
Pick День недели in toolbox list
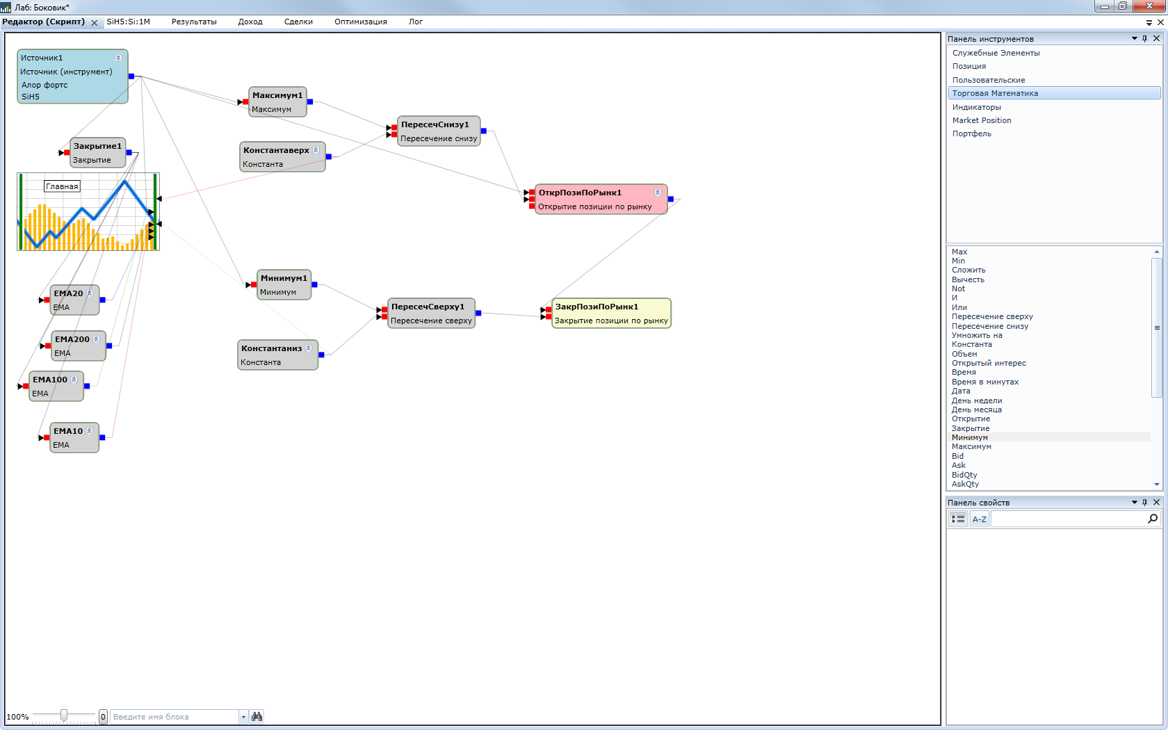977,400
